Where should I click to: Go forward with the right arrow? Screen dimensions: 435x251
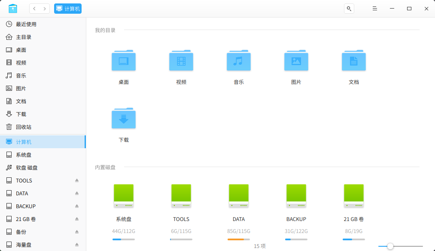pos(45,9)
